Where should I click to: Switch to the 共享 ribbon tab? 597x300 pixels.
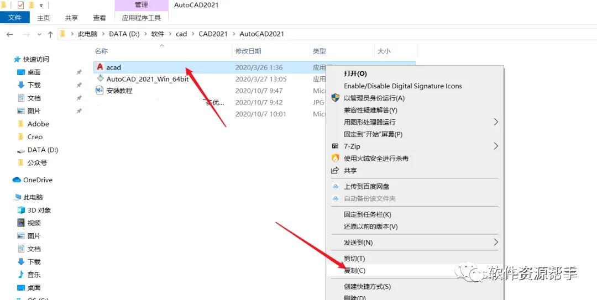71,18
